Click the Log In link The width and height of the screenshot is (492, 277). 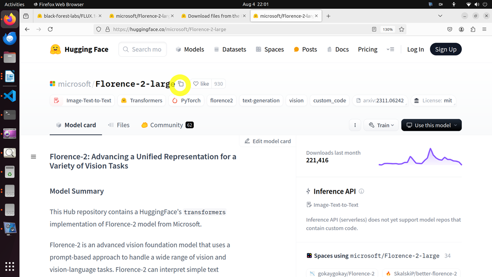coord(415,49)
